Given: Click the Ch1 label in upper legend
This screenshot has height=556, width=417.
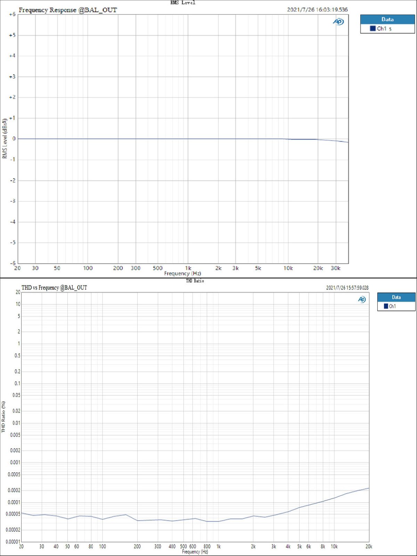Looking at the screenshot, I should coord(382,28).
